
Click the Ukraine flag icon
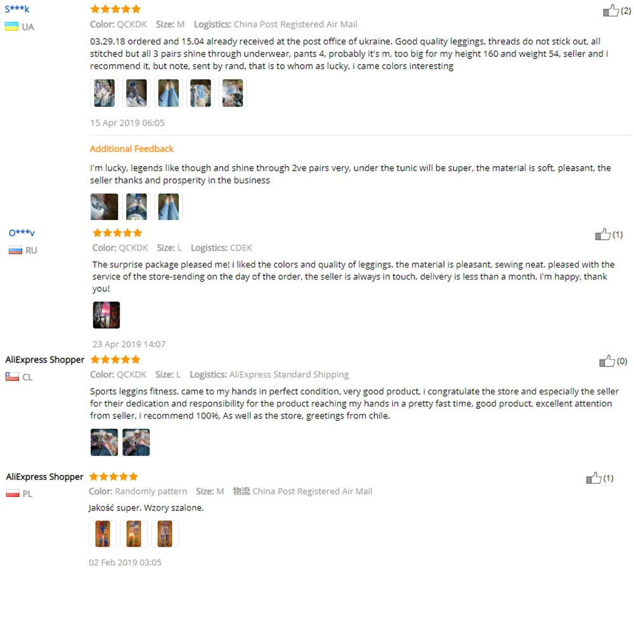[11, 27]
